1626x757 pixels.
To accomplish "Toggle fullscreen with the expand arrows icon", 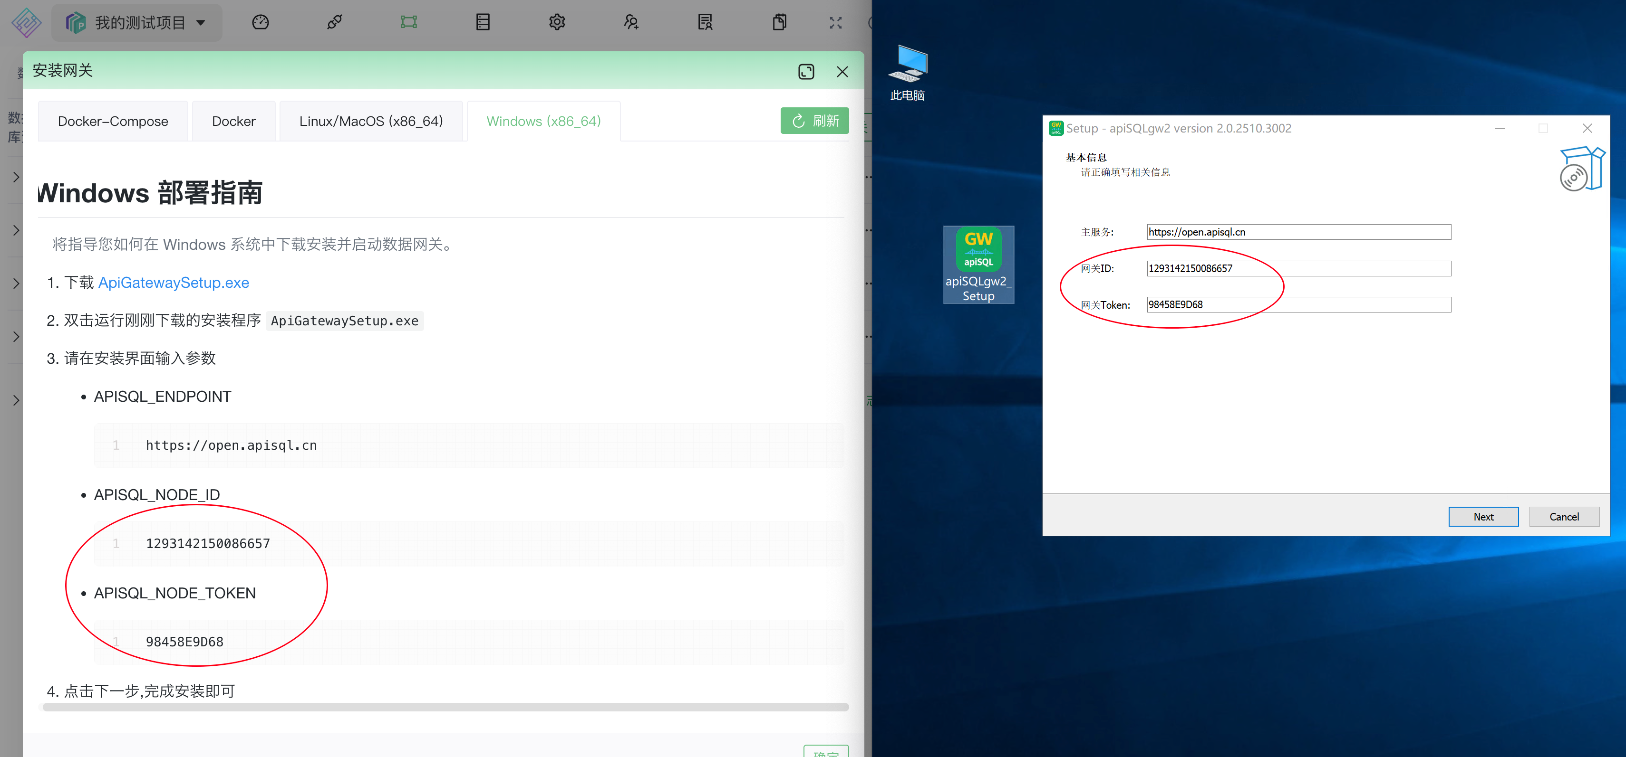I will (836, 23).
